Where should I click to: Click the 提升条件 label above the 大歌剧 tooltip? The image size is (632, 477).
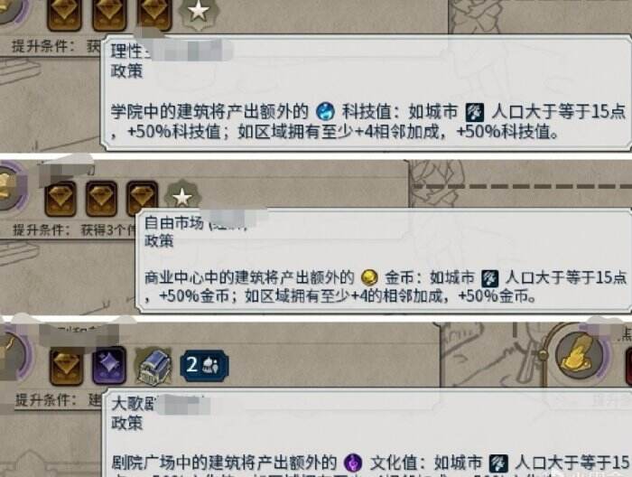pos(46,400)
